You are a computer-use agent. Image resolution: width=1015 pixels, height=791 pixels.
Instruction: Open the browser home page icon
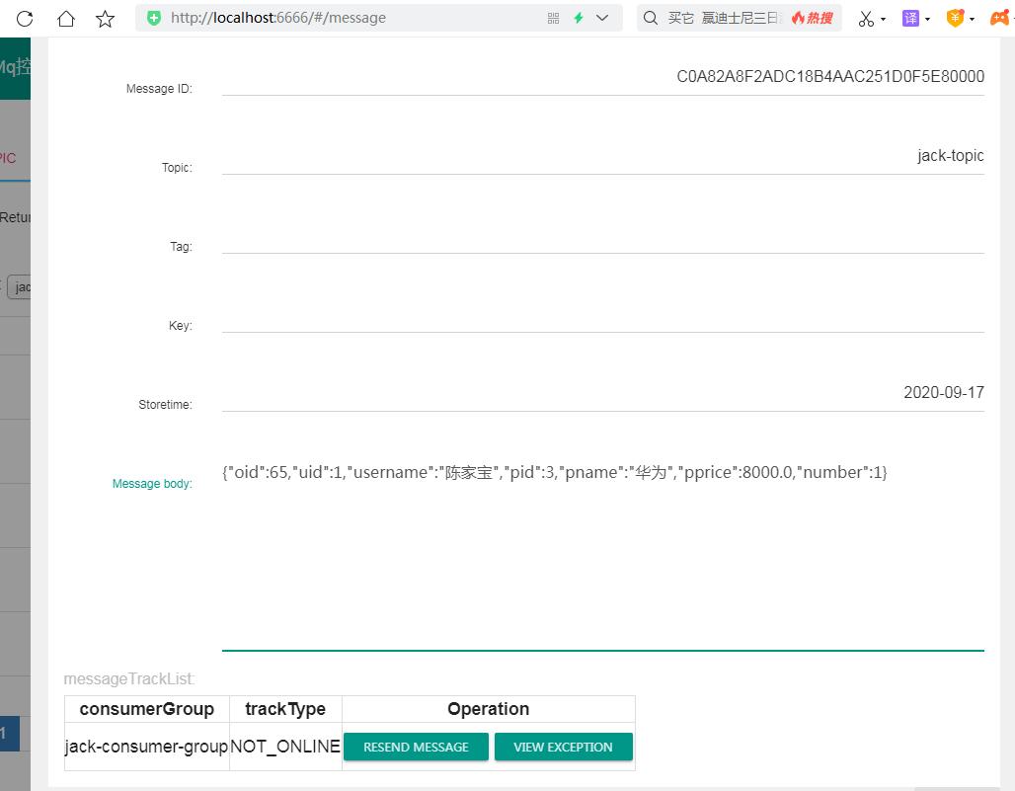click(x=65, y=17)
